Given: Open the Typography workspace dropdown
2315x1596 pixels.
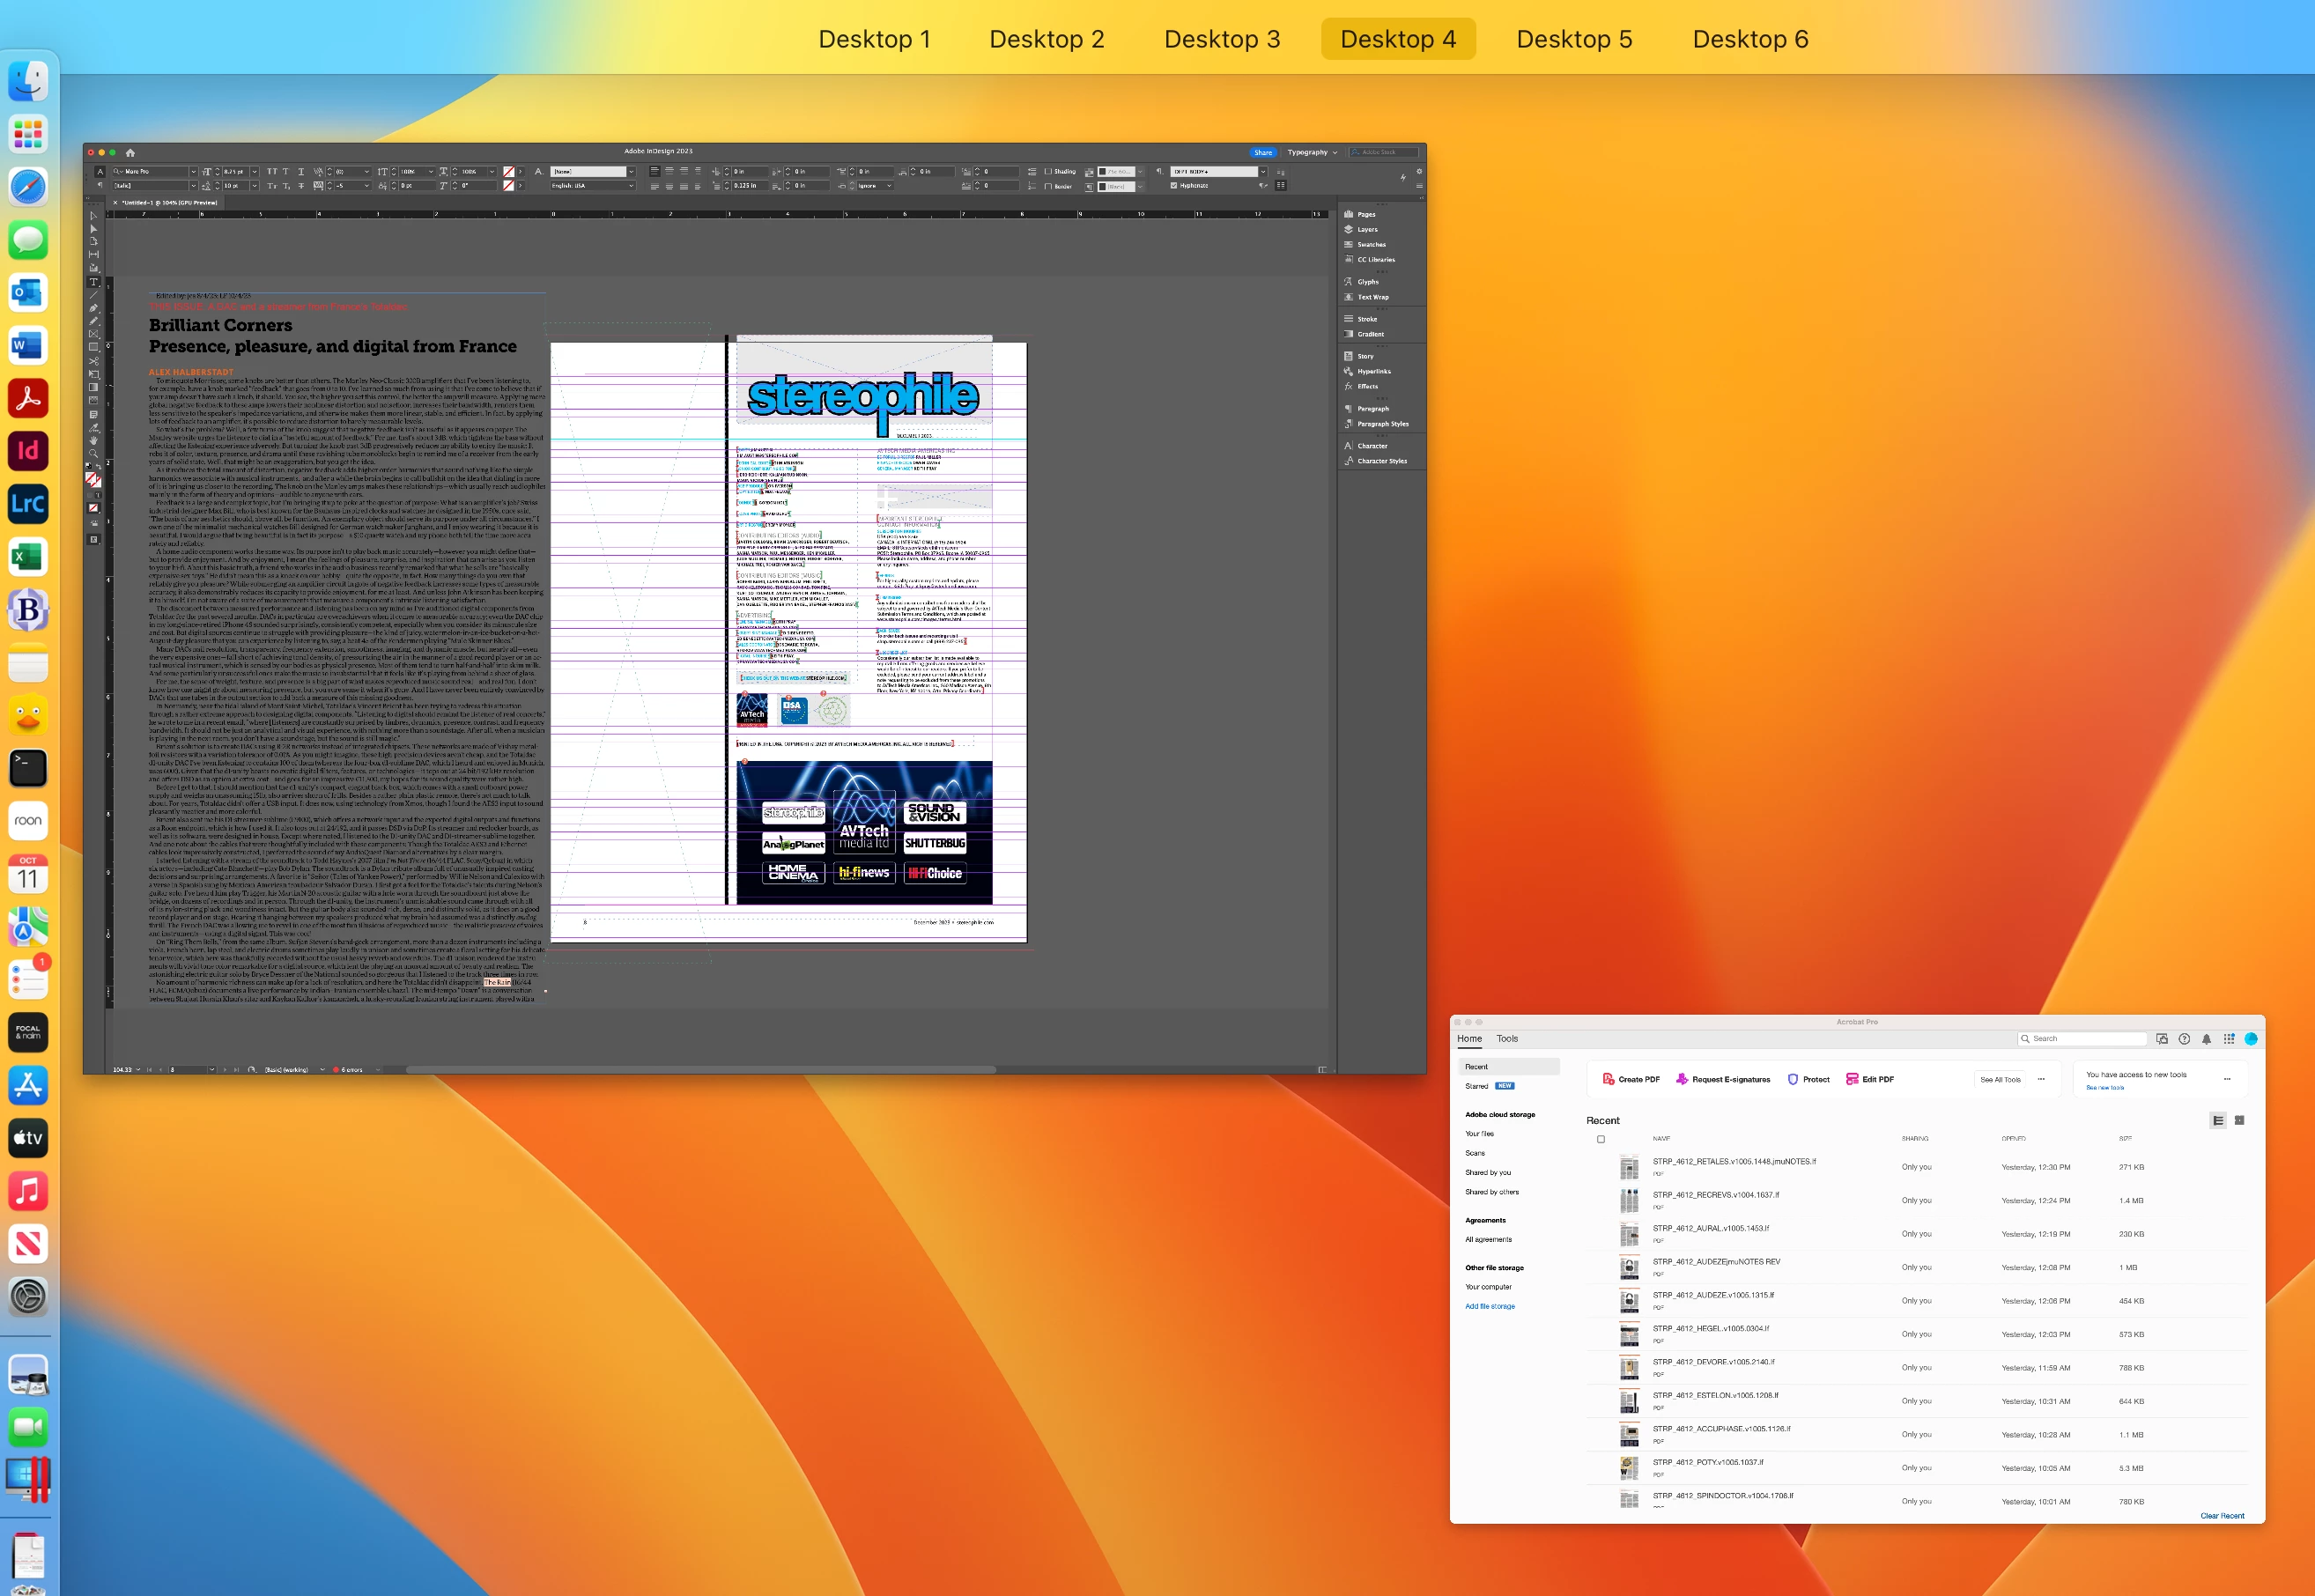Looking at the screenshot, I should click(x=1312, y=153).
